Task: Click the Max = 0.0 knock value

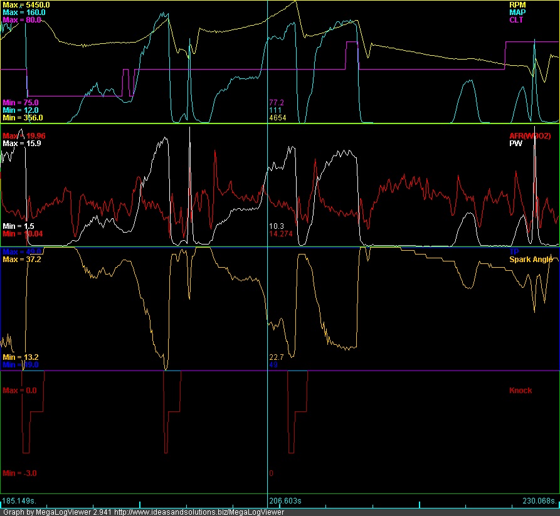Action: (19, 391)
